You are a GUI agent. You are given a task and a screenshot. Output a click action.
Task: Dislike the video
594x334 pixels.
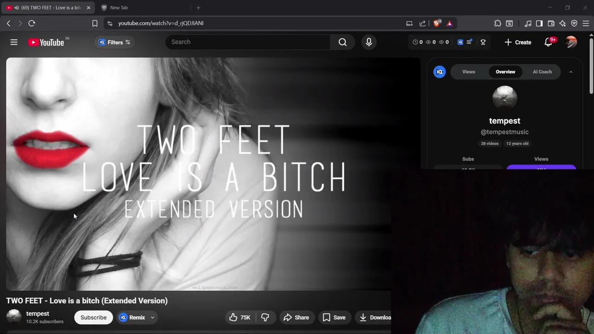(x=265, y=317)
